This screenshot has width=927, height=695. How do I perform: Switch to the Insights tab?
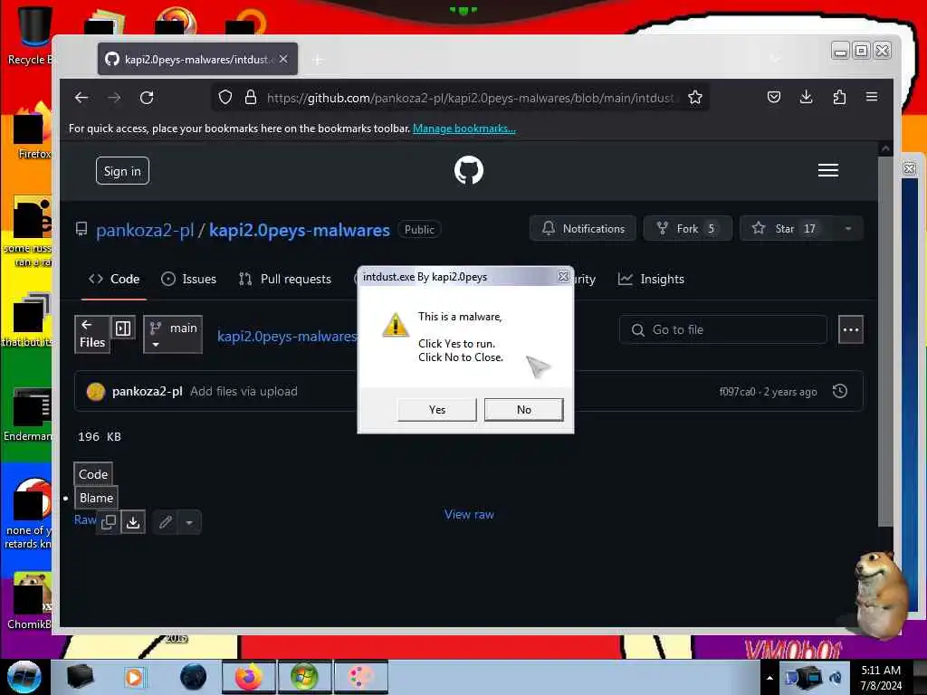[x=651, y=279]
